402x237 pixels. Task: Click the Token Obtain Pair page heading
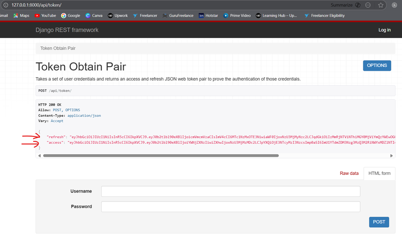[81, 67]
